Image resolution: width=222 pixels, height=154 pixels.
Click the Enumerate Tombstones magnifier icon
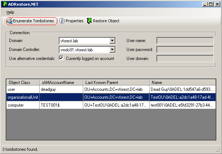pyautogui.click(x=9, y=21)
